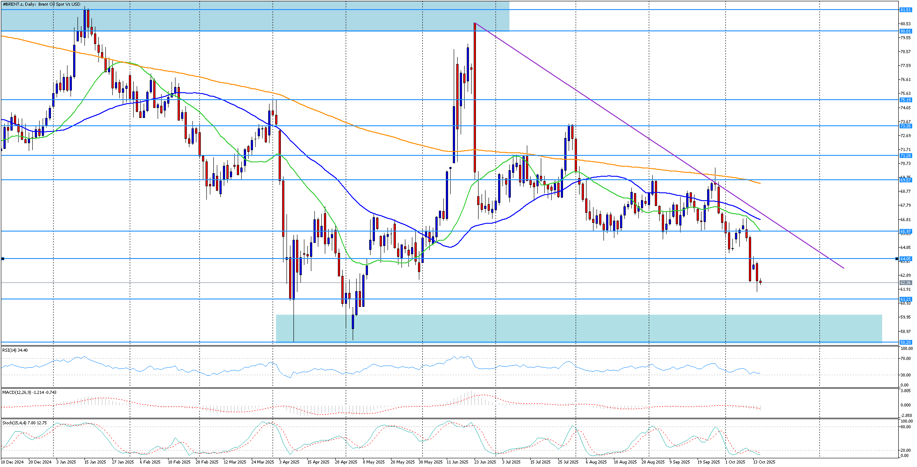917x467 pixels.
Task: Click the 64.05 horizontal line price label
Action: tap(906, 259)
